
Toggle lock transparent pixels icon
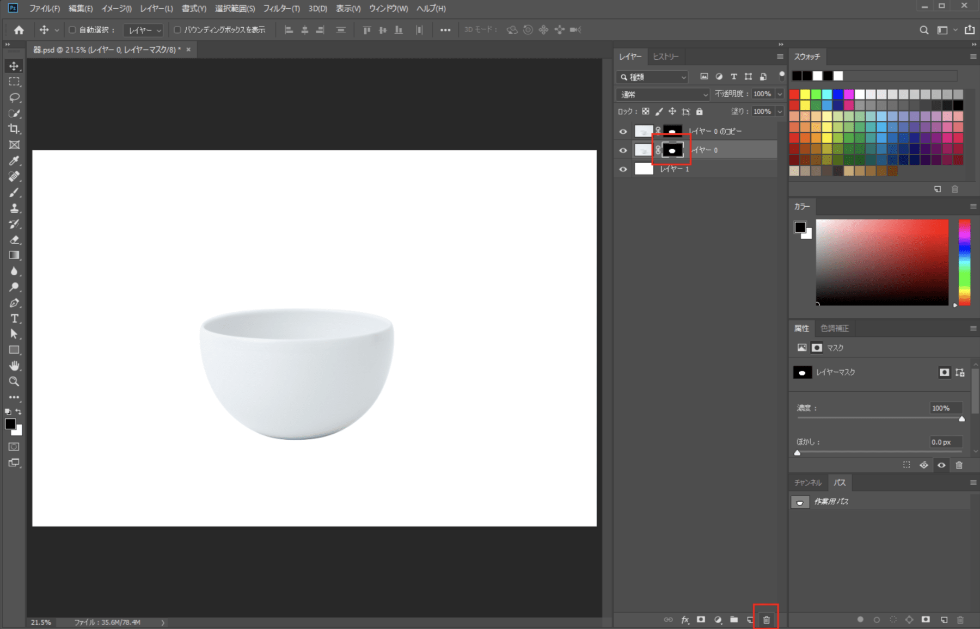[x=645, y=112]
